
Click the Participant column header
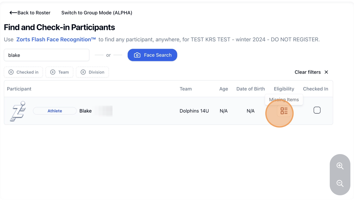click(19, 89)
